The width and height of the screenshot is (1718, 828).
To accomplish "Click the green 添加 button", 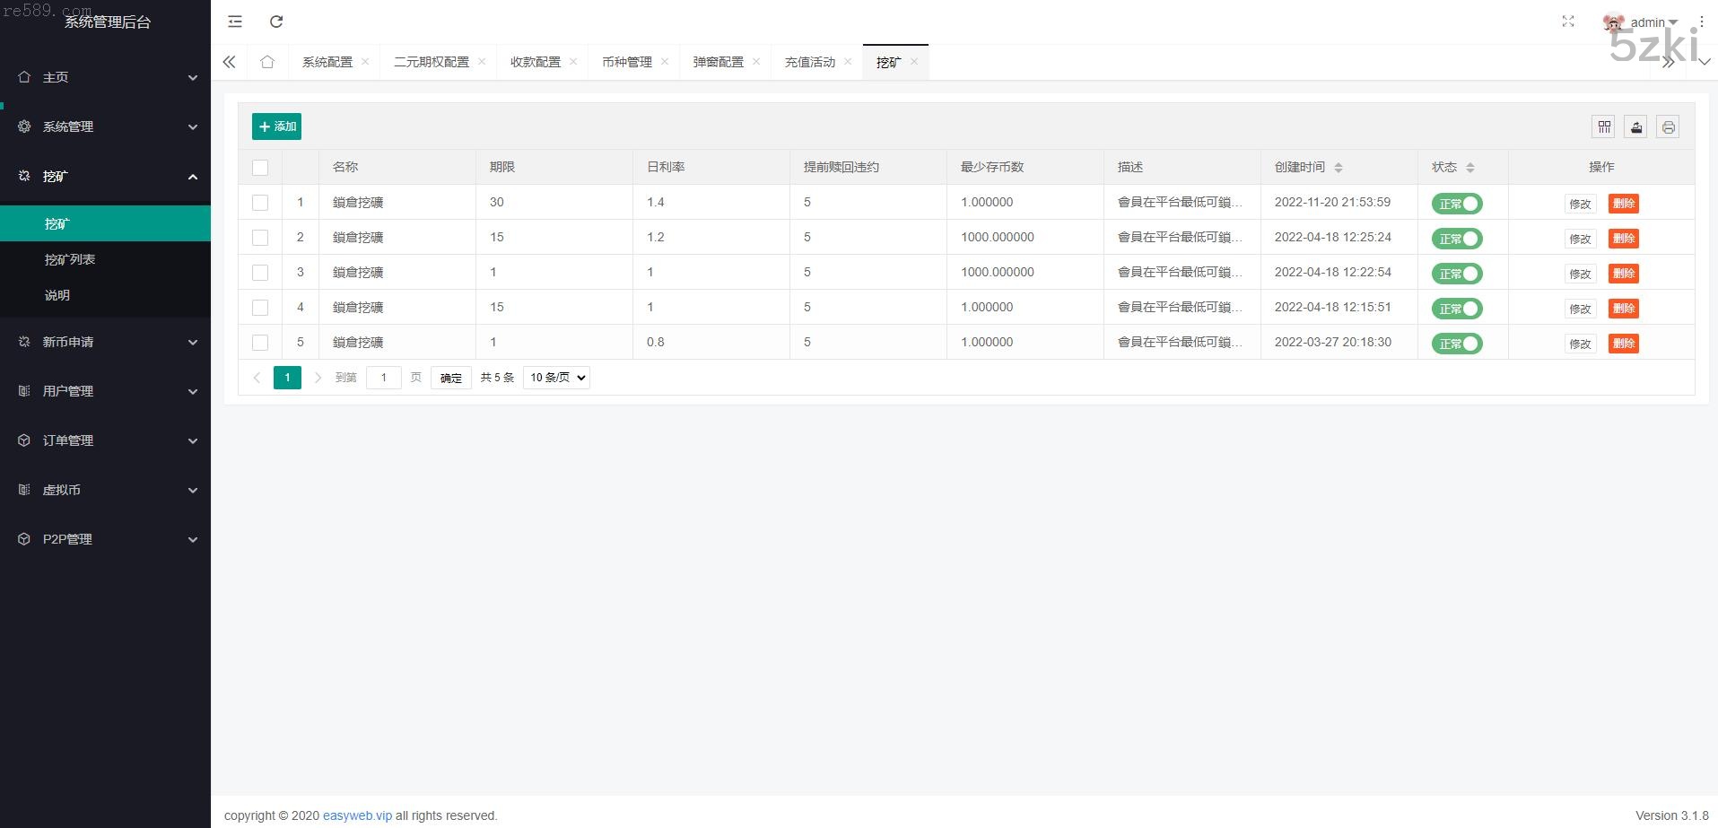I will click(276, 126).
